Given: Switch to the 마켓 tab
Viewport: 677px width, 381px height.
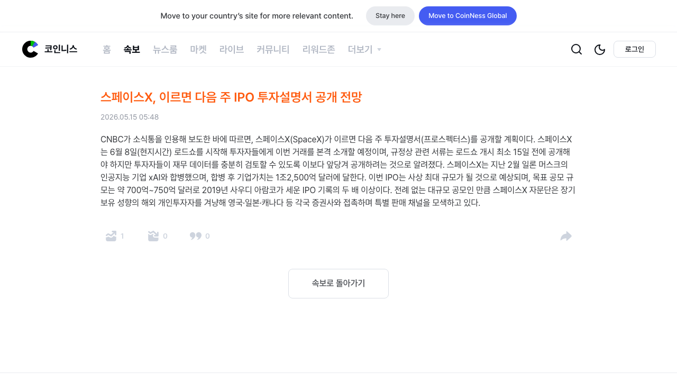Looking at the screenshot, I should pyautogui.click(x=198, y=49).
